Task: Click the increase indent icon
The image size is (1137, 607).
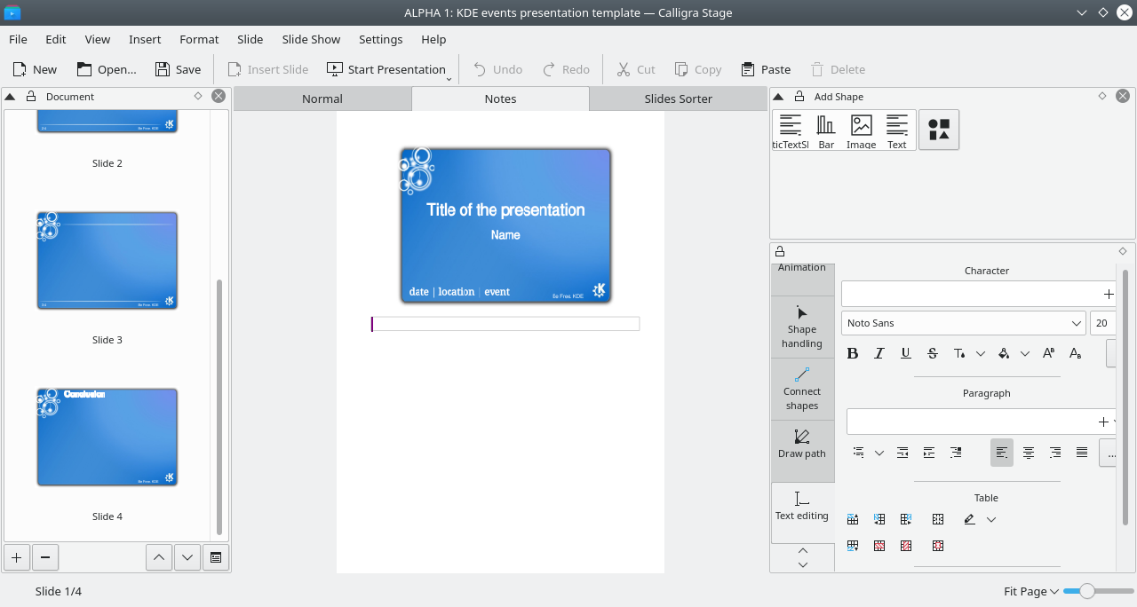Action: tap(929, 453)
